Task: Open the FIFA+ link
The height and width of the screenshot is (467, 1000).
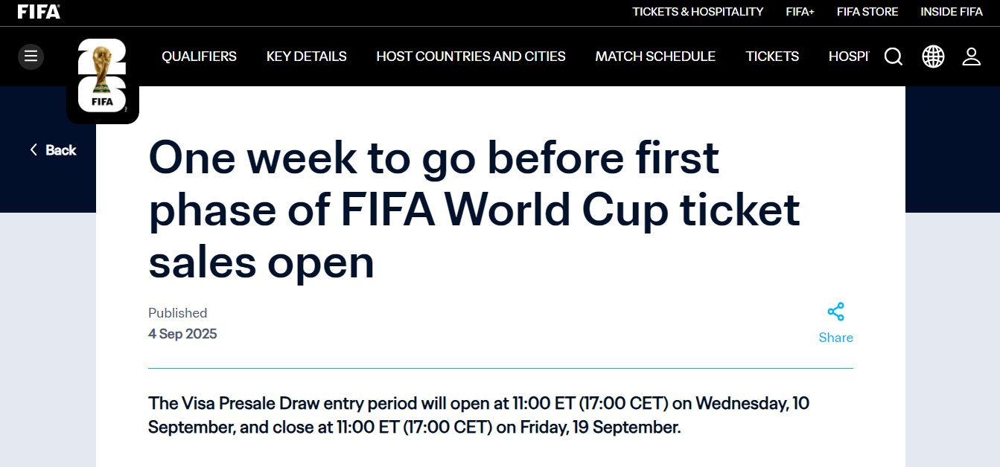Action: (x=800, y=12)
